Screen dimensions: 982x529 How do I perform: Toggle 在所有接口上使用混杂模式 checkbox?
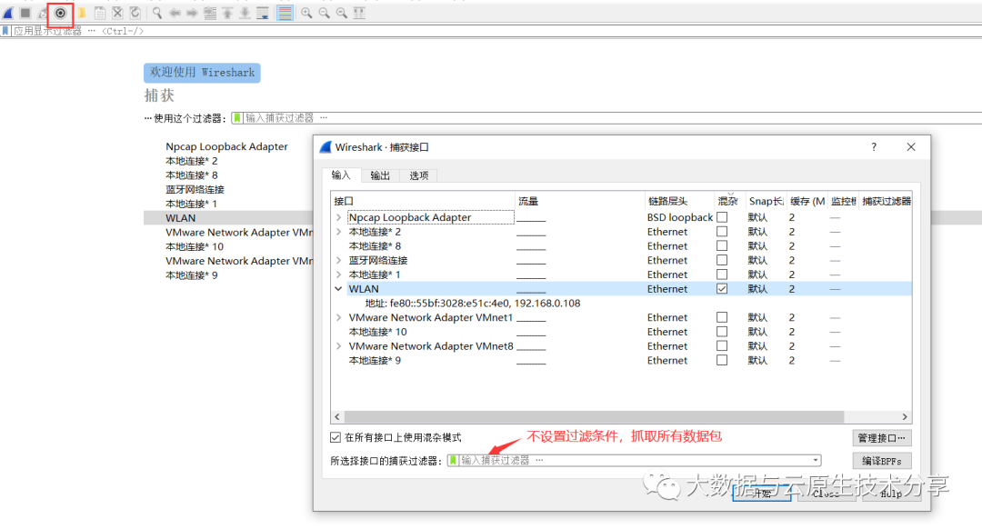335,437
